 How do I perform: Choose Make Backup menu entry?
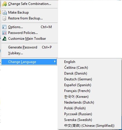29,12
